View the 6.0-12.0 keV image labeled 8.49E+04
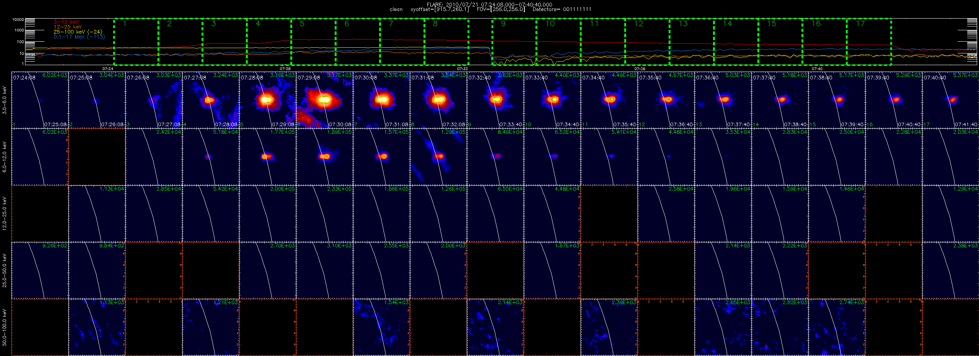The image size is (979, 356). pyautogui.click(x=495, y=156)
